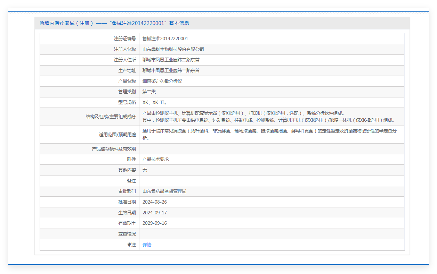
Task: Click the document icon before 境内医疗器械 heading
Action: point(42,23)
